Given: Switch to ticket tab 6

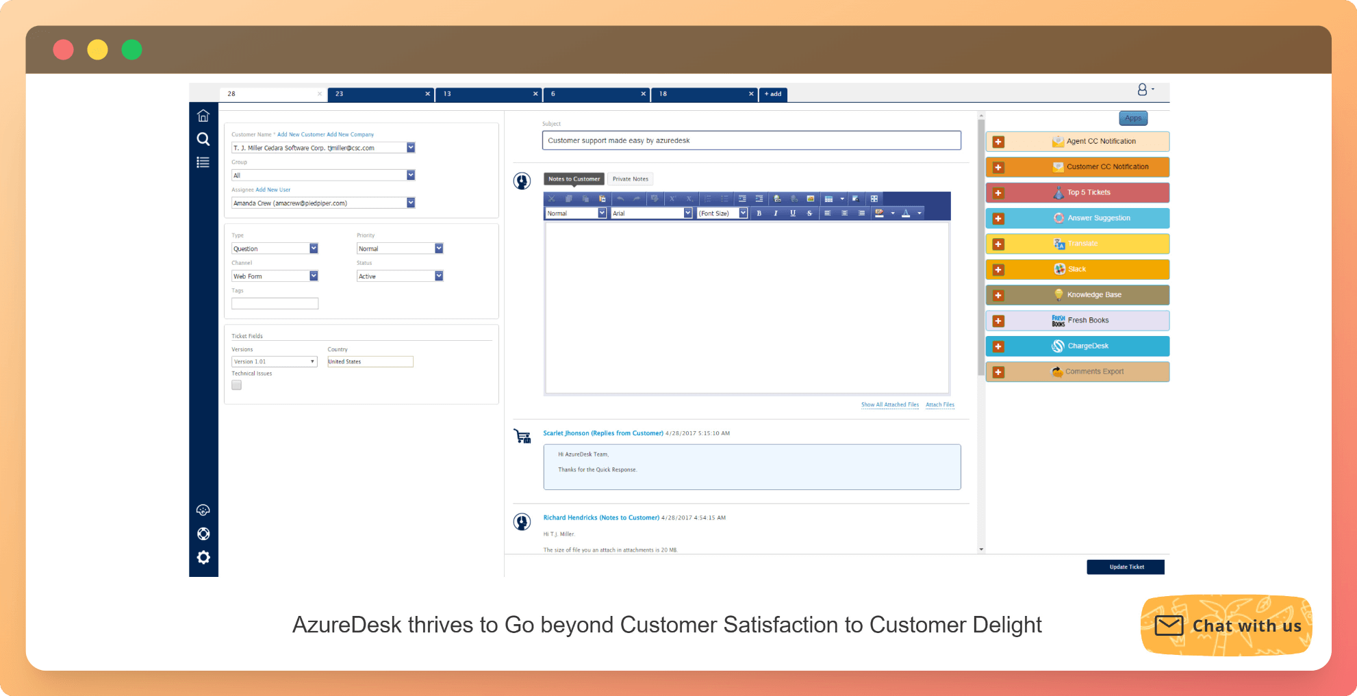Looking at the screenshot, I should tap(596, 94).
